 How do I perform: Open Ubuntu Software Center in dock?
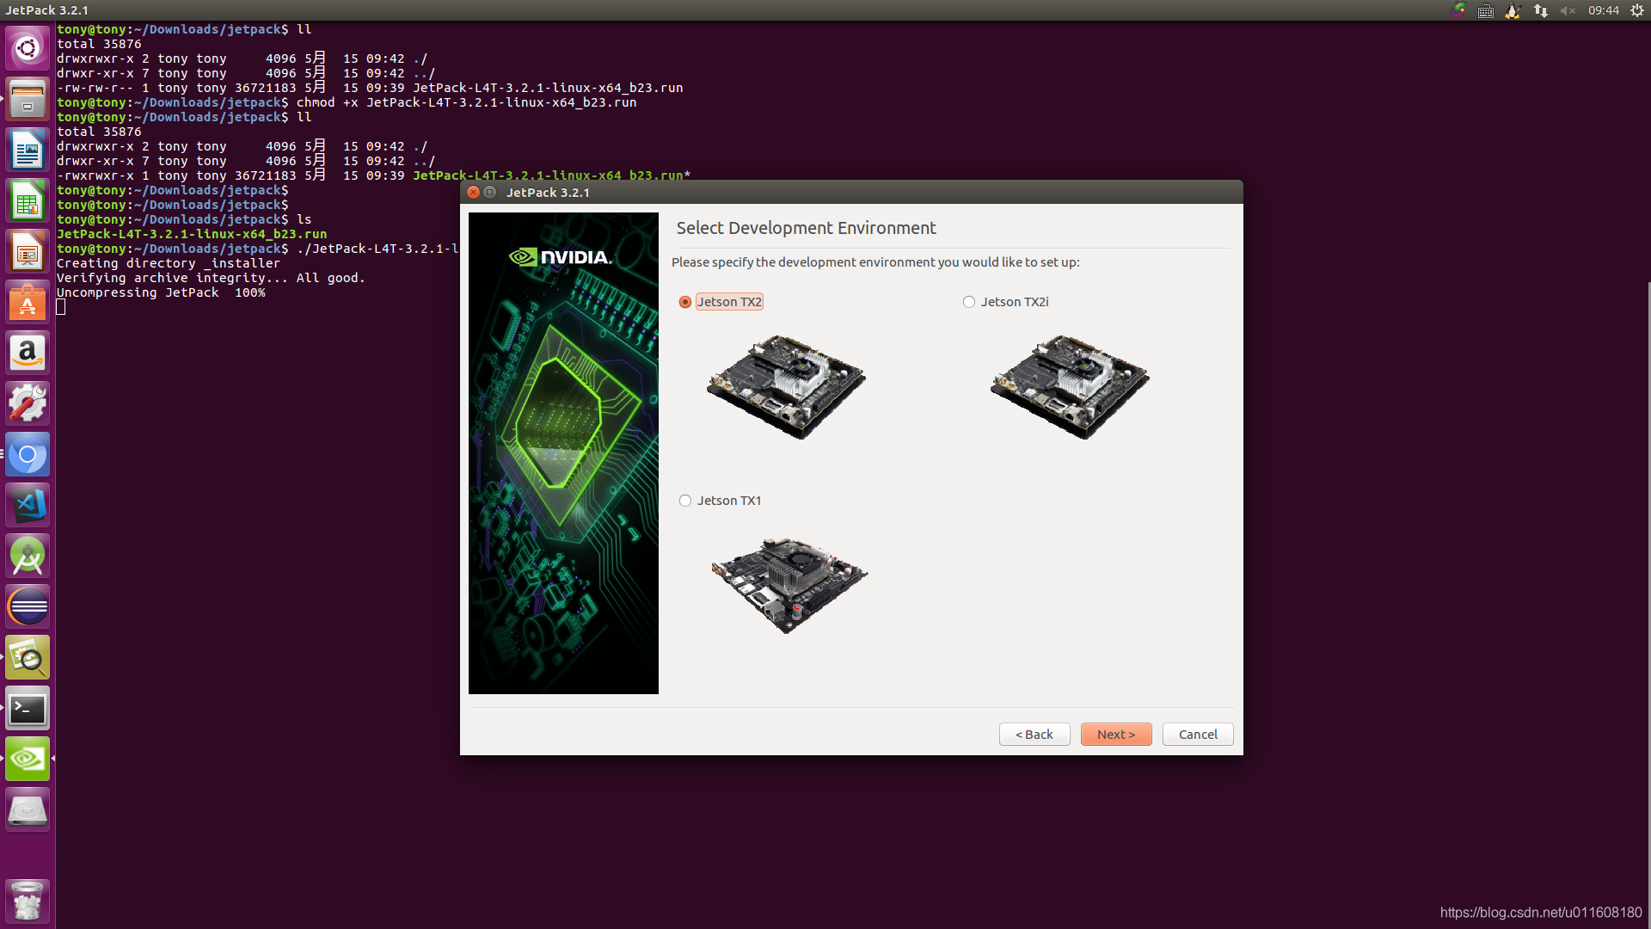coord(28,303)
